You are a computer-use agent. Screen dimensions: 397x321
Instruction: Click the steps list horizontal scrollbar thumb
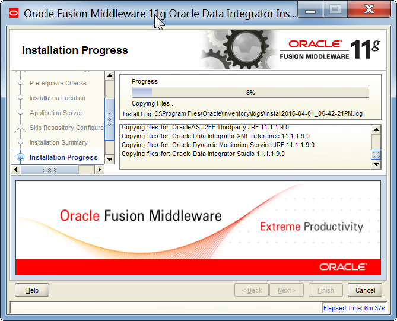49,170
